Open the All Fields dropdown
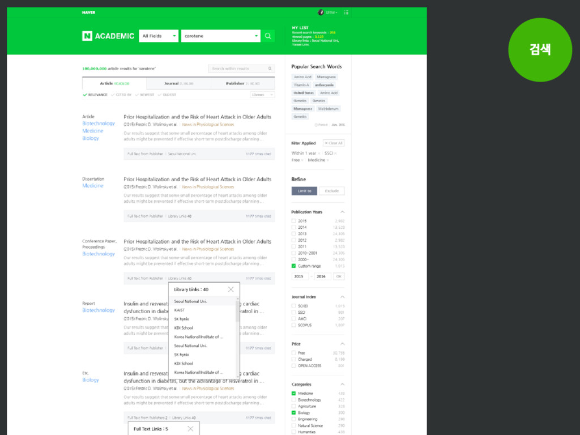The height and width of the screenshot is (435, 580). 159,36
